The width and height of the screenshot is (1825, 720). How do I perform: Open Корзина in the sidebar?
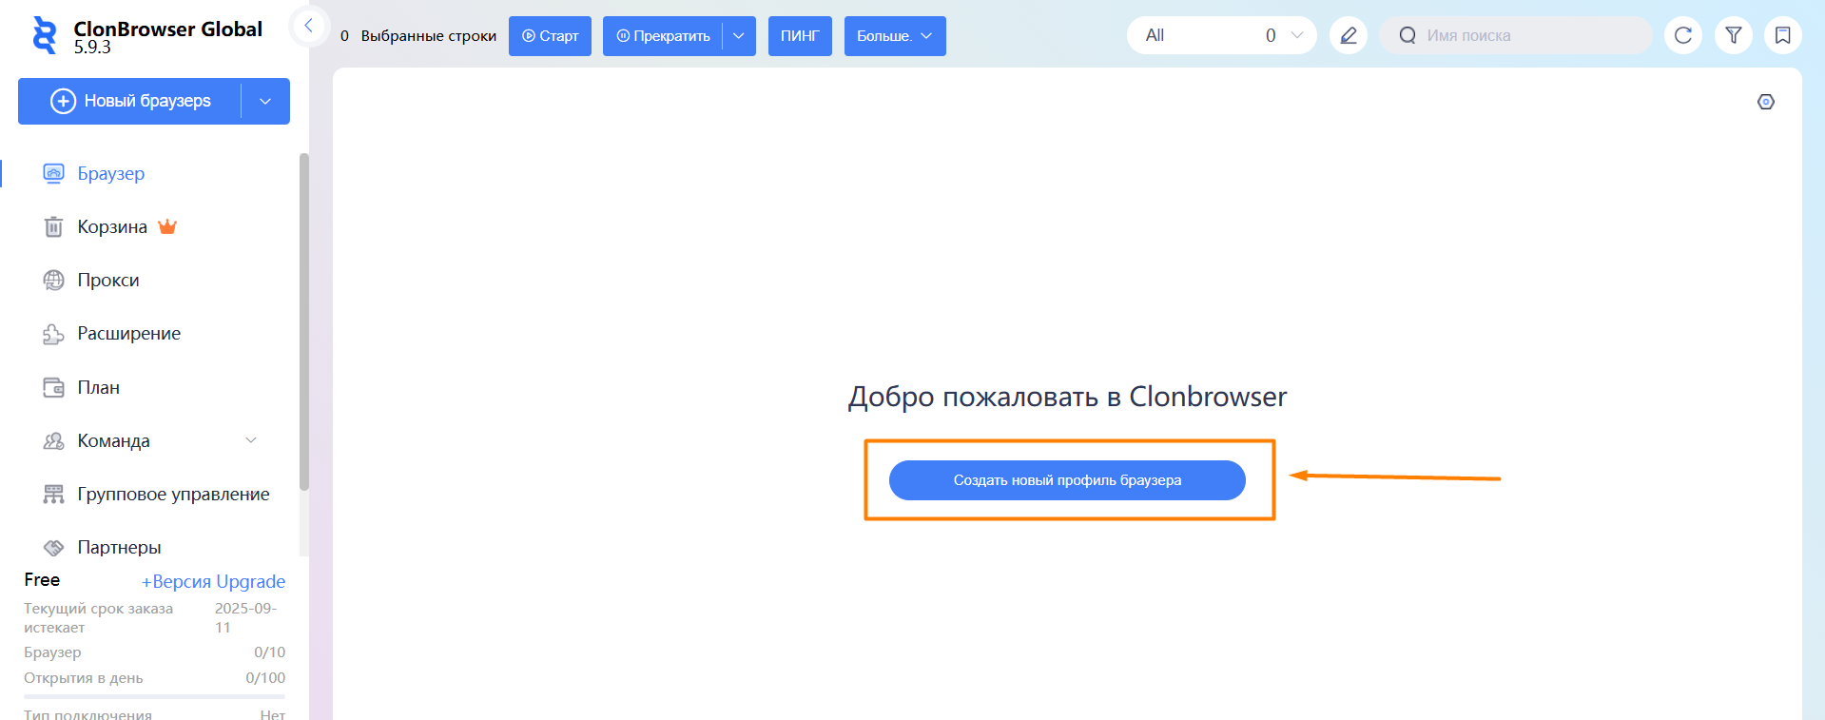point(112,226)
